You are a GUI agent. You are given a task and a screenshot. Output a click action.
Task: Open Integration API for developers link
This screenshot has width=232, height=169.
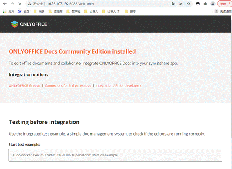118,85
